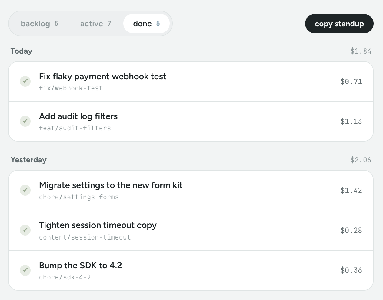The image size is (383, 300).
Task: Click the feat/audit-filters branch label
Action: [x=75, y=128]
